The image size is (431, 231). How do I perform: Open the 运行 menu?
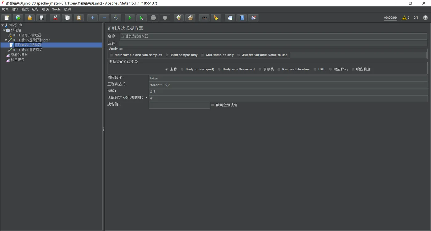(35, 10)
